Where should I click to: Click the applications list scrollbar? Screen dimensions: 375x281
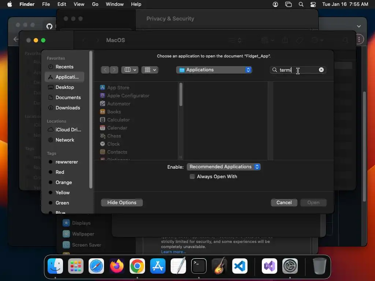point(181,95)
